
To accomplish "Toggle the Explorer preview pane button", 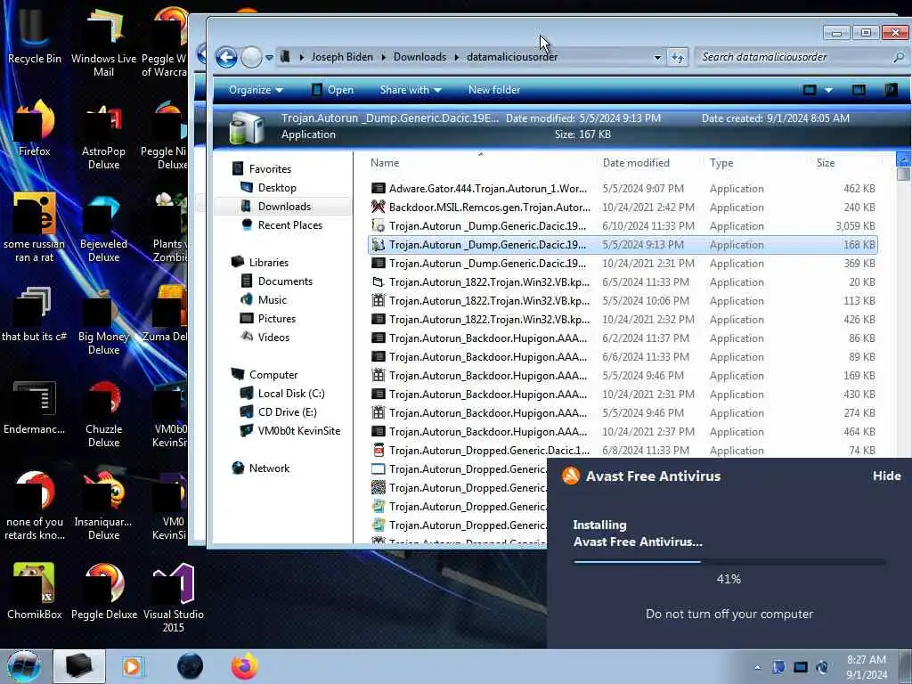I will pos(859,90).
